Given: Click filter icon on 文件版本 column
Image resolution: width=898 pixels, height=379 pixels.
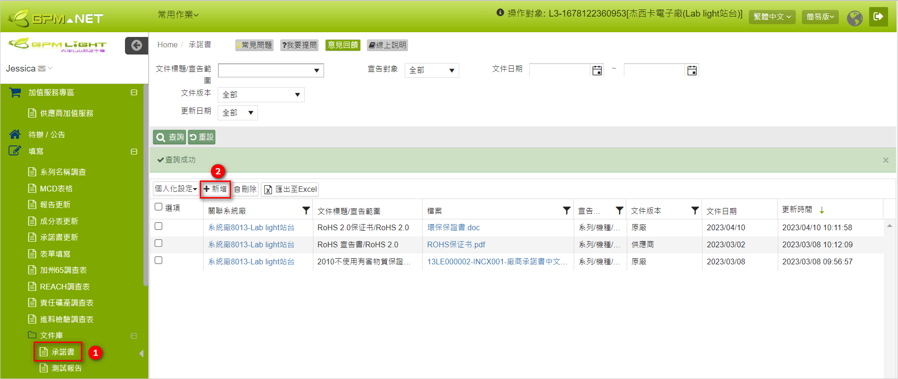Looking at the screenshot, I should click(694, 210).
